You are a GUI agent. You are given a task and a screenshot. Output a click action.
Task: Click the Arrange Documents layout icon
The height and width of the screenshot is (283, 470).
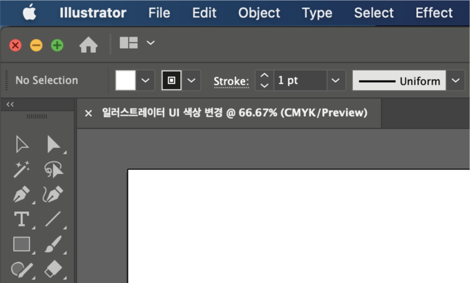[x=128, y=42]
